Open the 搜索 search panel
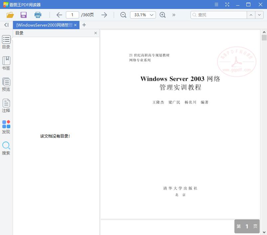The width and height of the screenshot is (267, 235). point(6,148)
